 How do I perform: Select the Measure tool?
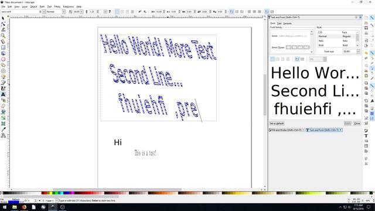click(x=3, y=42)
